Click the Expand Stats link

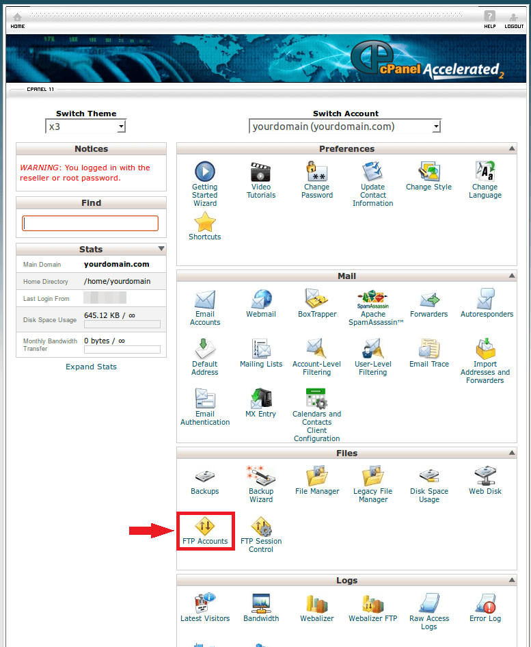[x=91, y=367]
